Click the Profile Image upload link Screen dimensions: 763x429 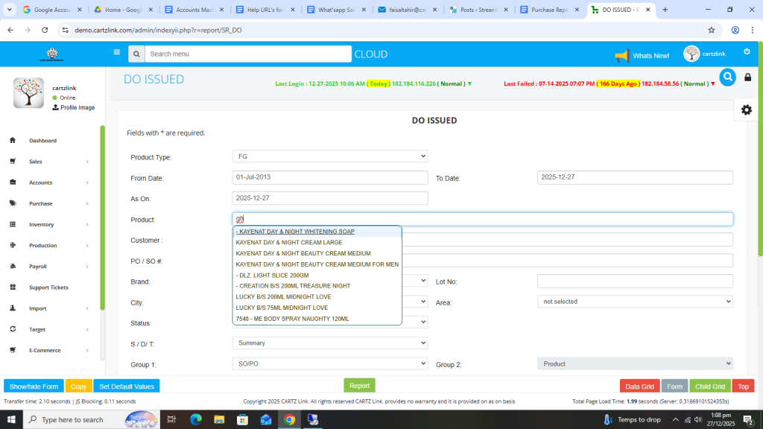tap(73, 107)
